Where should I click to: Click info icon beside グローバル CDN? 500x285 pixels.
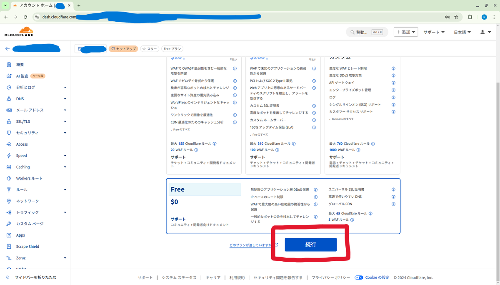tap(393, 204)
